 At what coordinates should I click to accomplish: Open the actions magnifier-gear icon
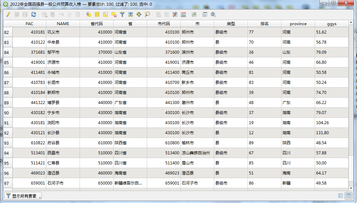click(x=213, y=14)
